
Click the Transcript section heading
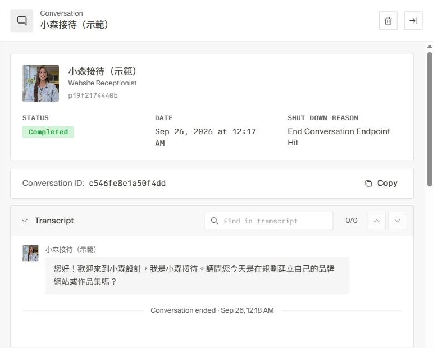pyautogui.click(x=54, y=221)
